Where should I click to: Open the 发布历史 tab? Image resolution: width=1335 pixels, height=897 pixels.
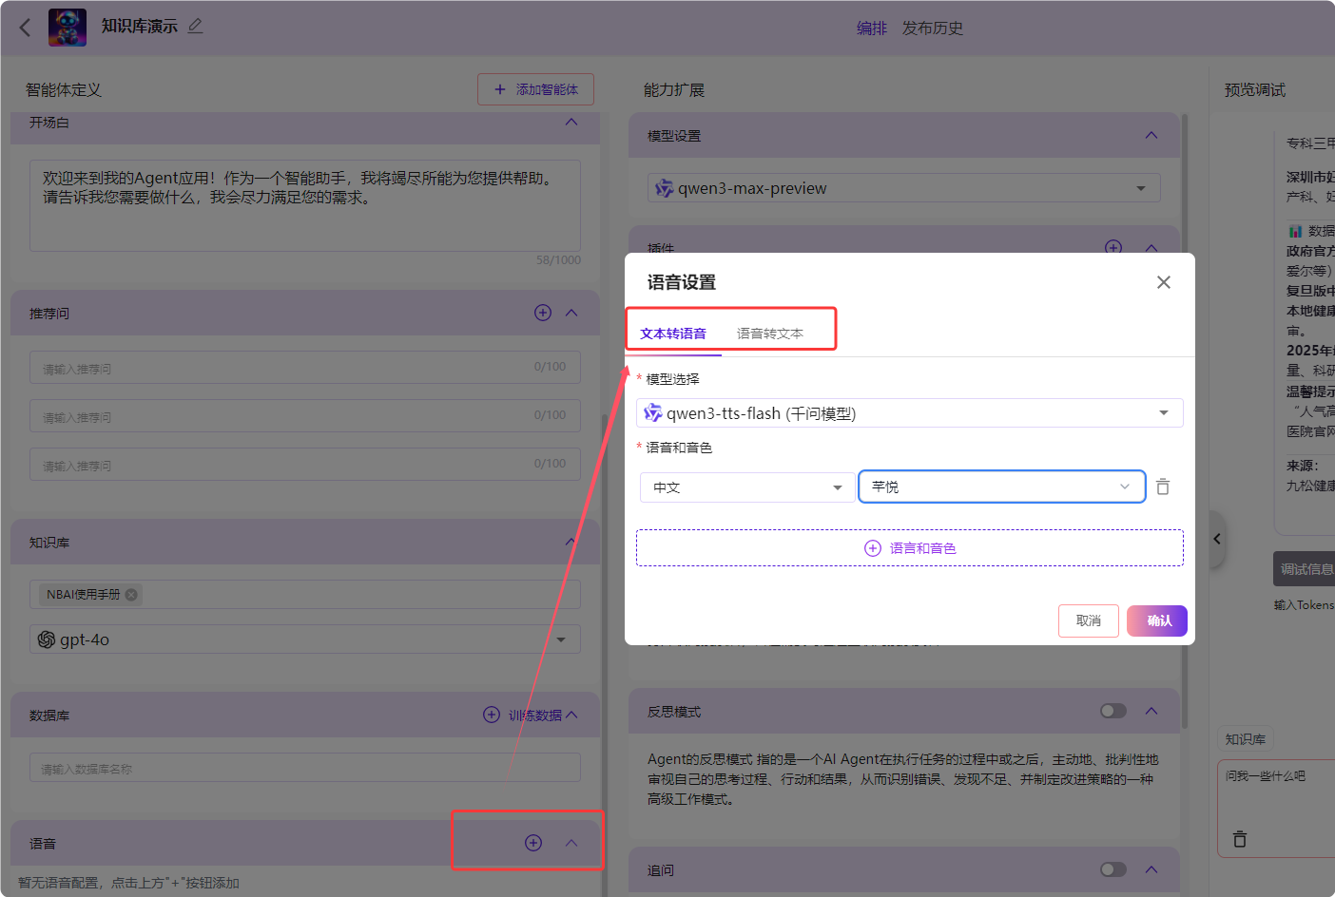932,29
